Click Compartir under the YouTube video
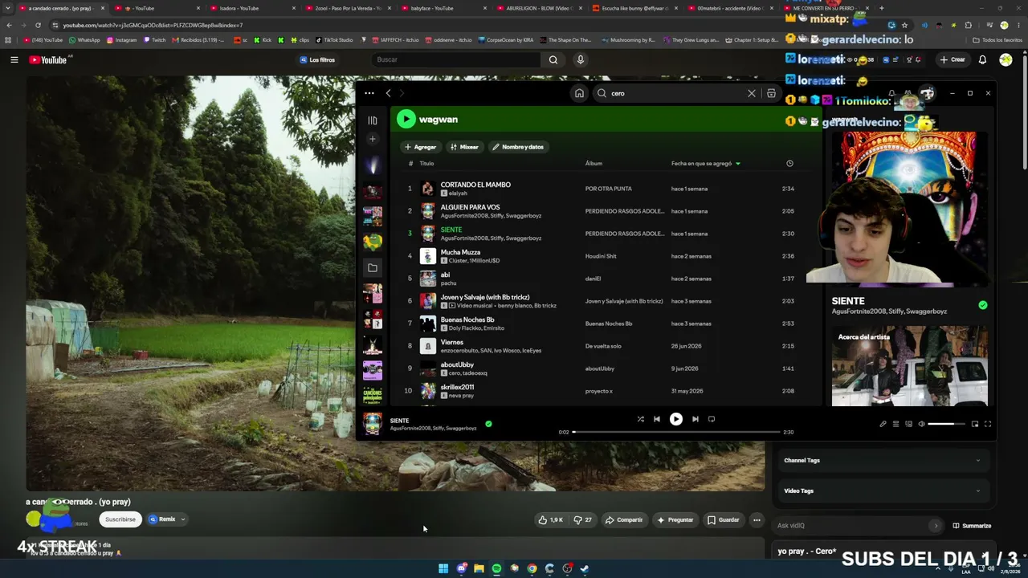Screen dimensions: 1028x578 click(624, 520)
